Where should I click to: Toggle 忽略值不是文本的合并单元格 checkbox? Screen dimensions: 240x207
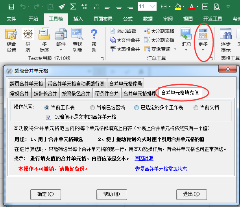(49, 117)
